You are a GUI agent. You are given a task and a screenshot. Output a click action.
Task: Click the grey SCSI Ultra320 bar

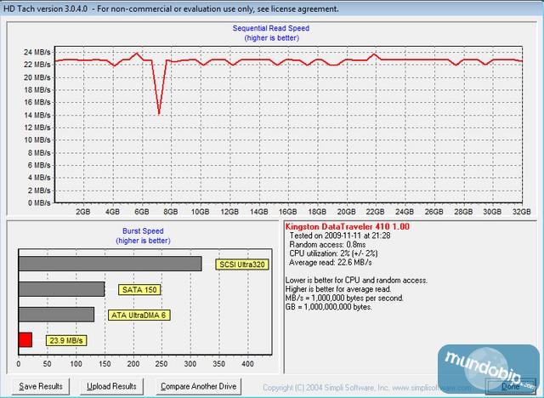click(x=110, y=264)
